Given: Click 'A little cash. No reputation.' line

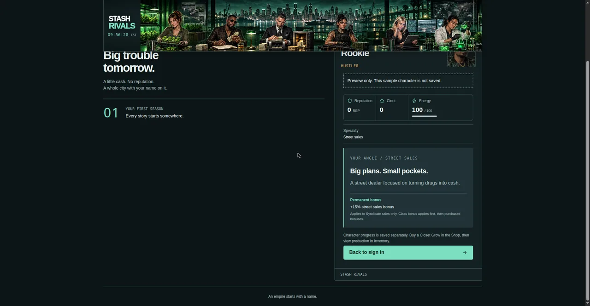Looking at the screenshot, I should [x=129, y=81].
